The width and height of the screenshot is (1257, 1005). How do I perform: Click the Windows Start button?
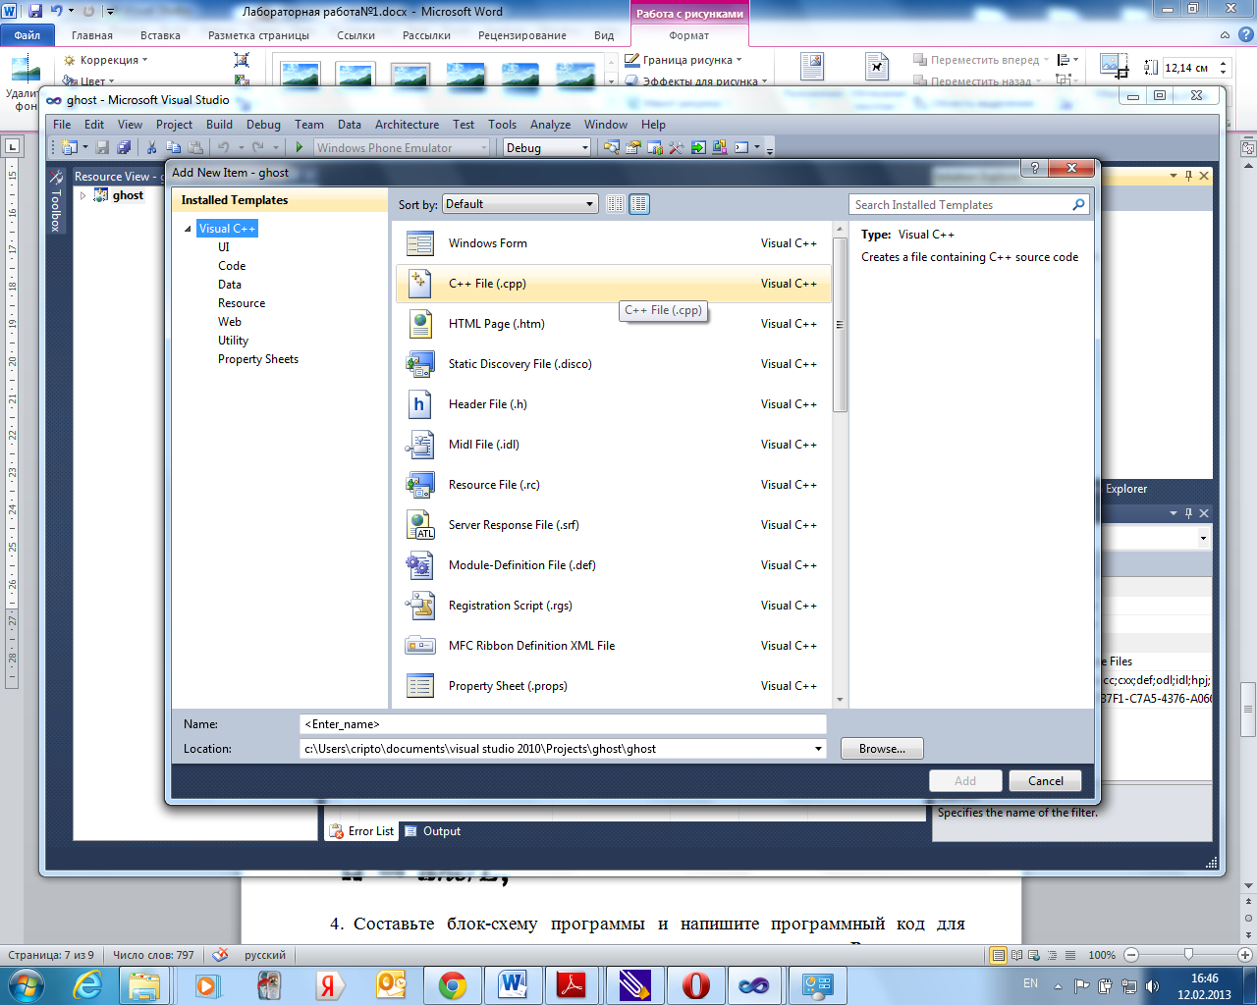point(25,984)
